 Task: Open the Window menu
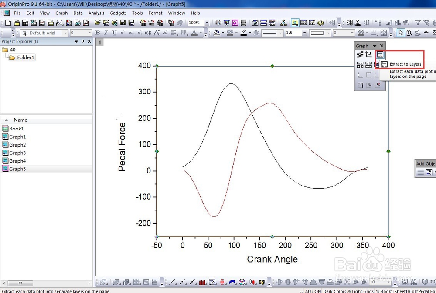pyautogui.click(x=177, y=13)
